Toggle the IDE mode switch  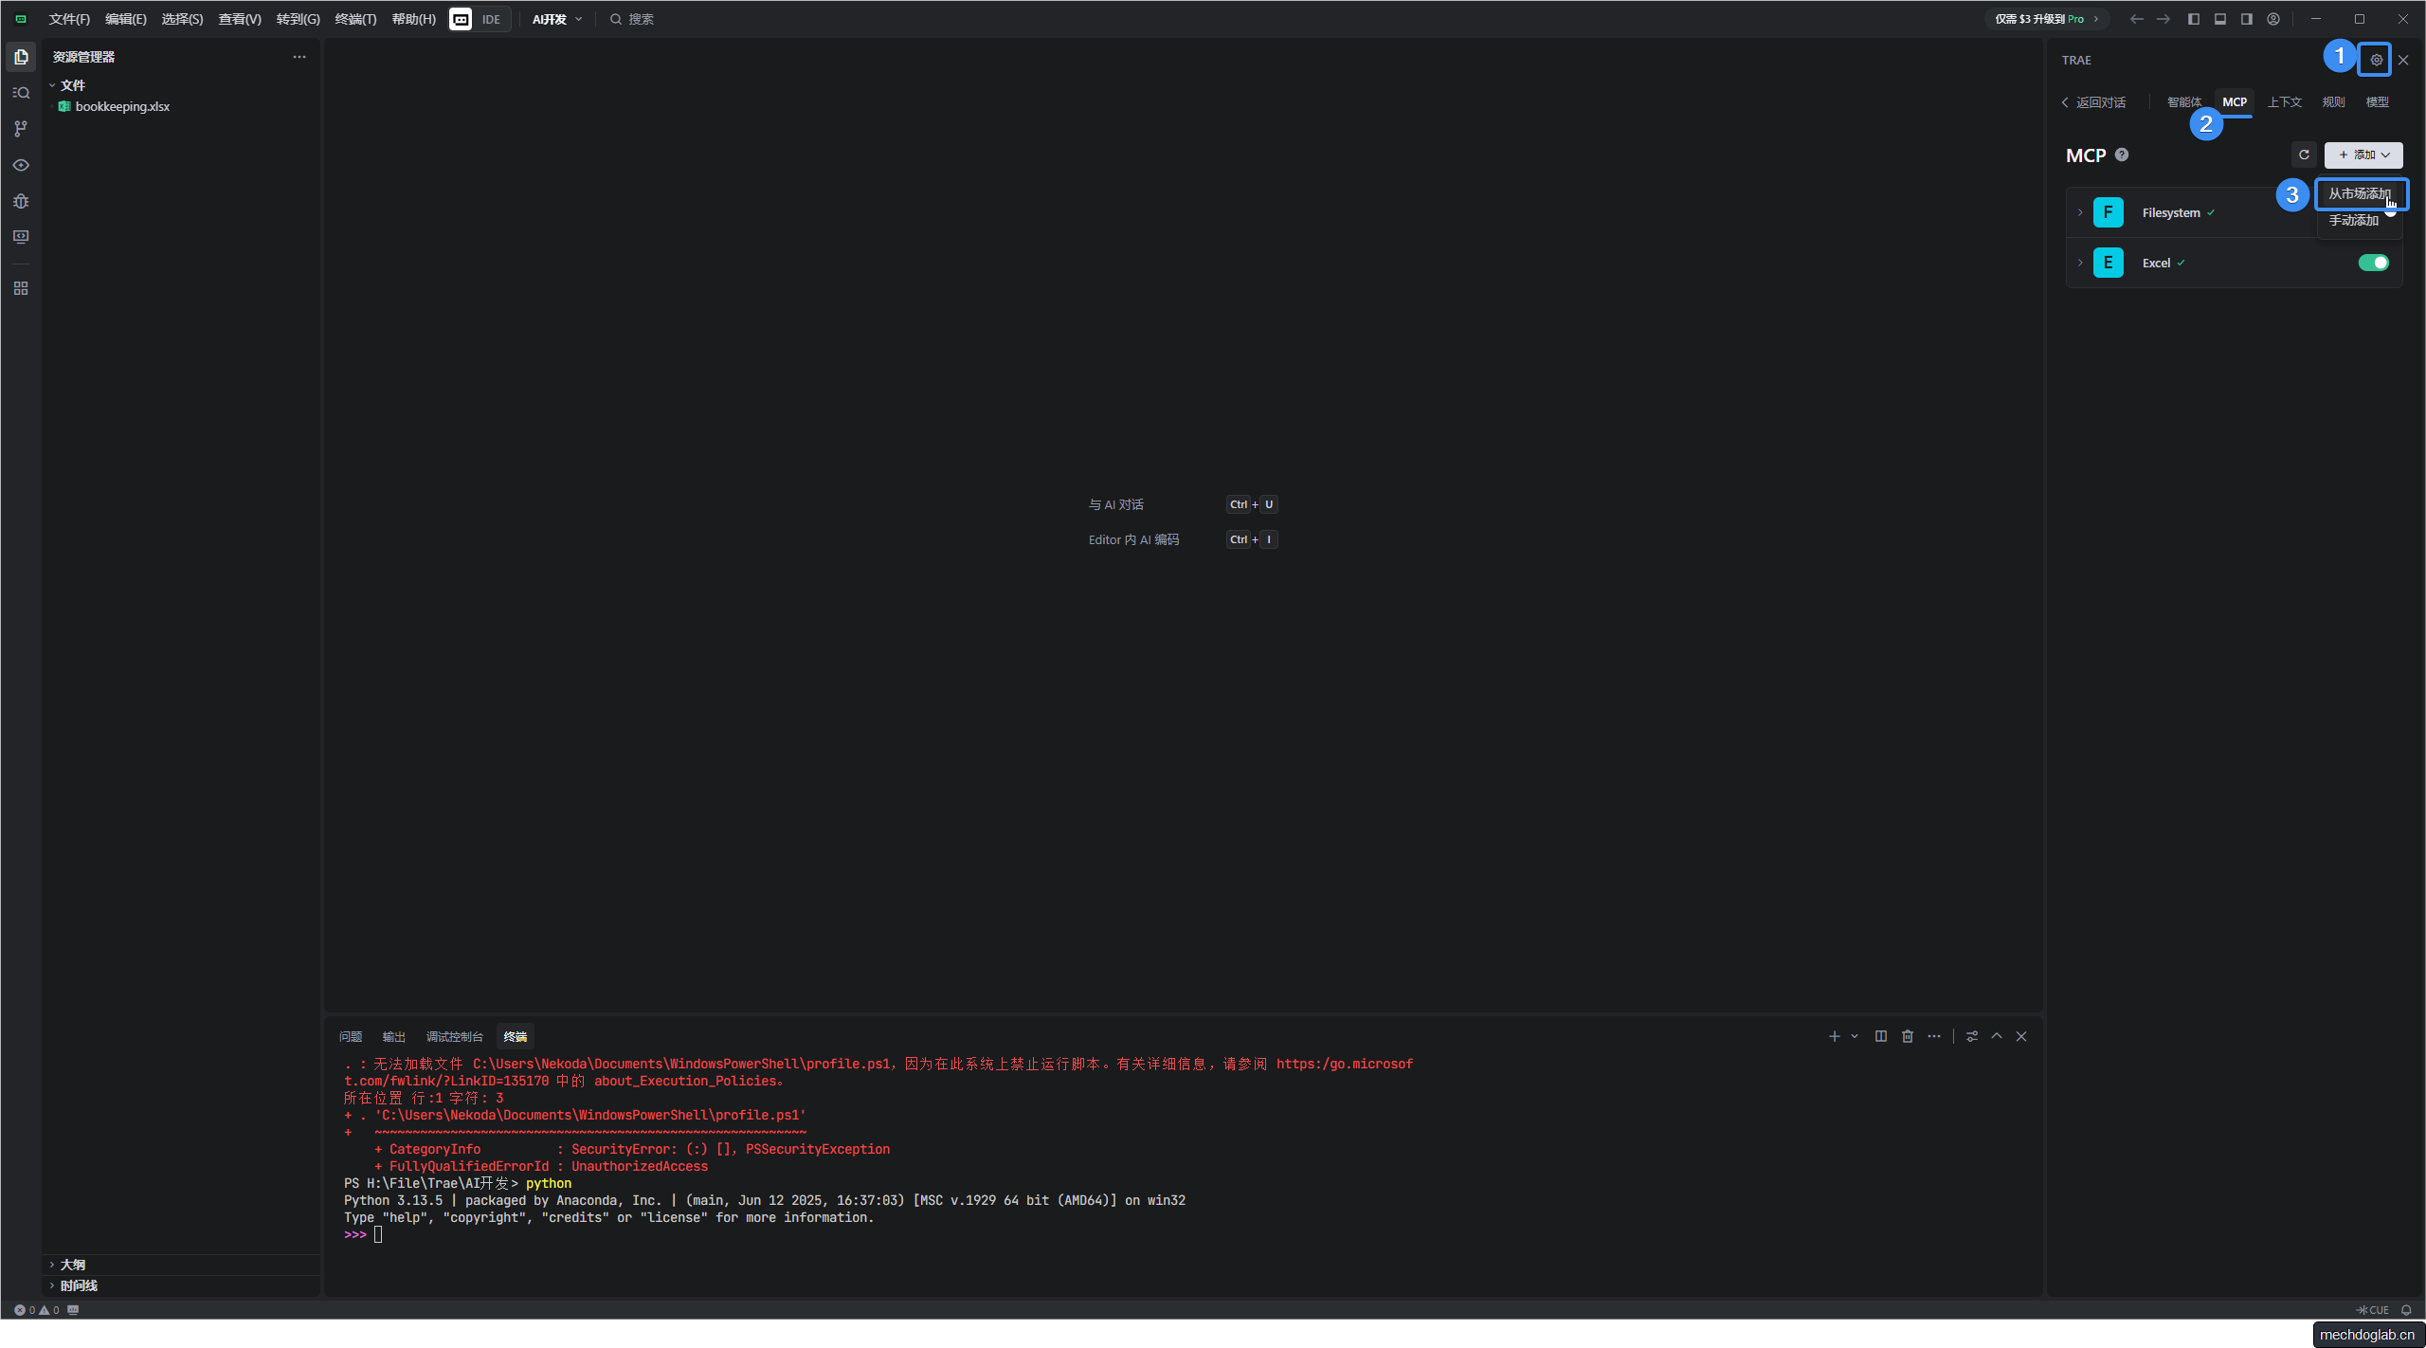479,19
